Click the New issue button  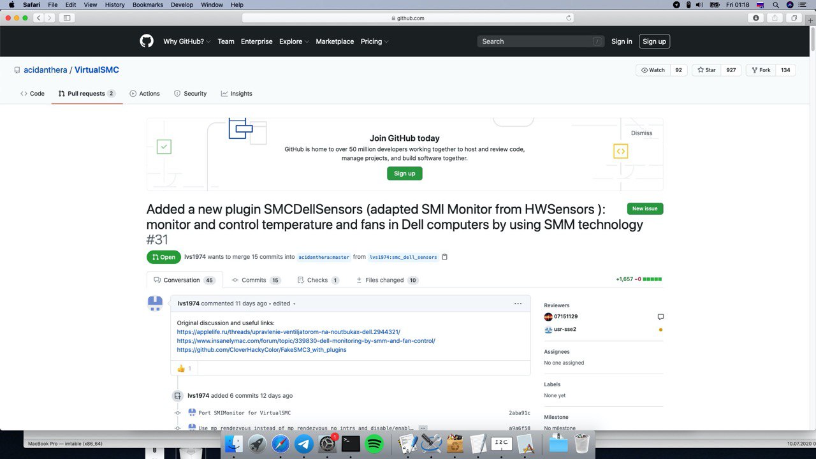click(x=645, y=208)
